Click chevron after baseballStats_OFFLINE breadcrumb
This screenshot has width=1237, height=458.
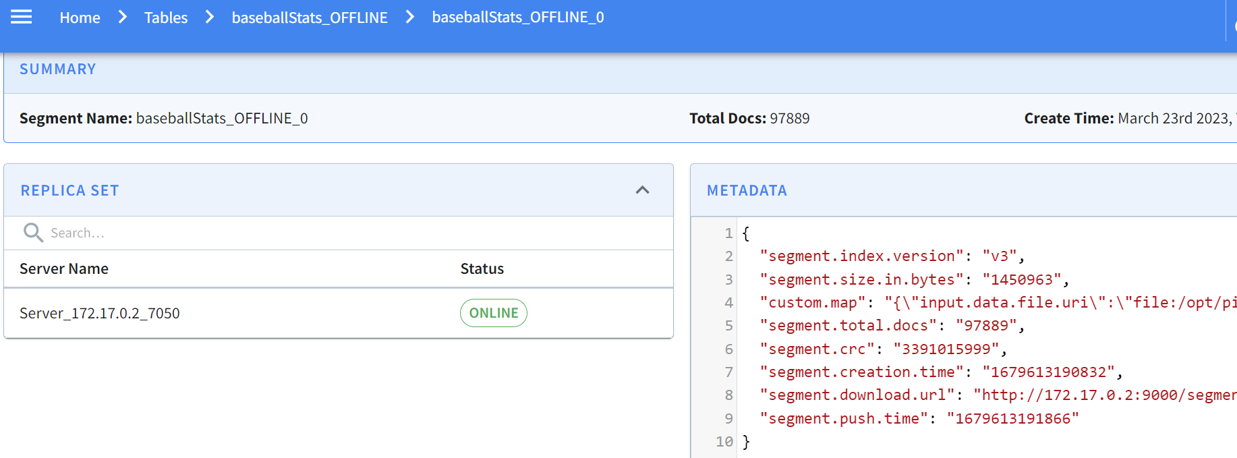[x=410, y=17]
